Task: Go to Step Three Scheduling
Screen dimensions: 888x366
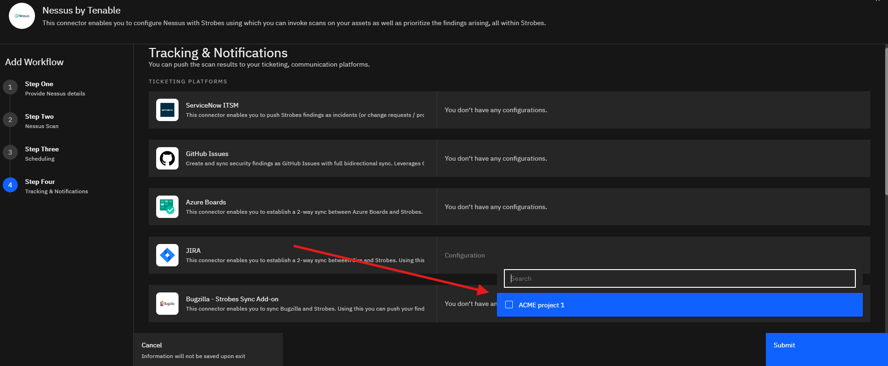Action: 42,154
